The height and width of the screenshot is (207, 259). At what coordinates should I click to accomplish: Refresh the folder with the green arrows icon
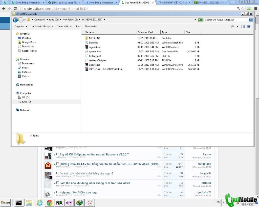(x=200, y=20)
